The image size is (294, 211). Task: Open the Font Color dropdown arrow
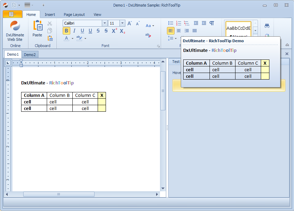tap(73, 38)
